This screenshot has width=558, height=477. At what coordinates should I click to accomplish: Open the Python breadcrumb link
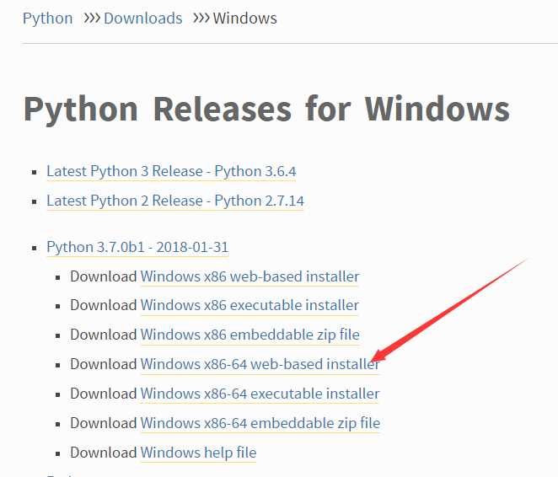(47, 19)
